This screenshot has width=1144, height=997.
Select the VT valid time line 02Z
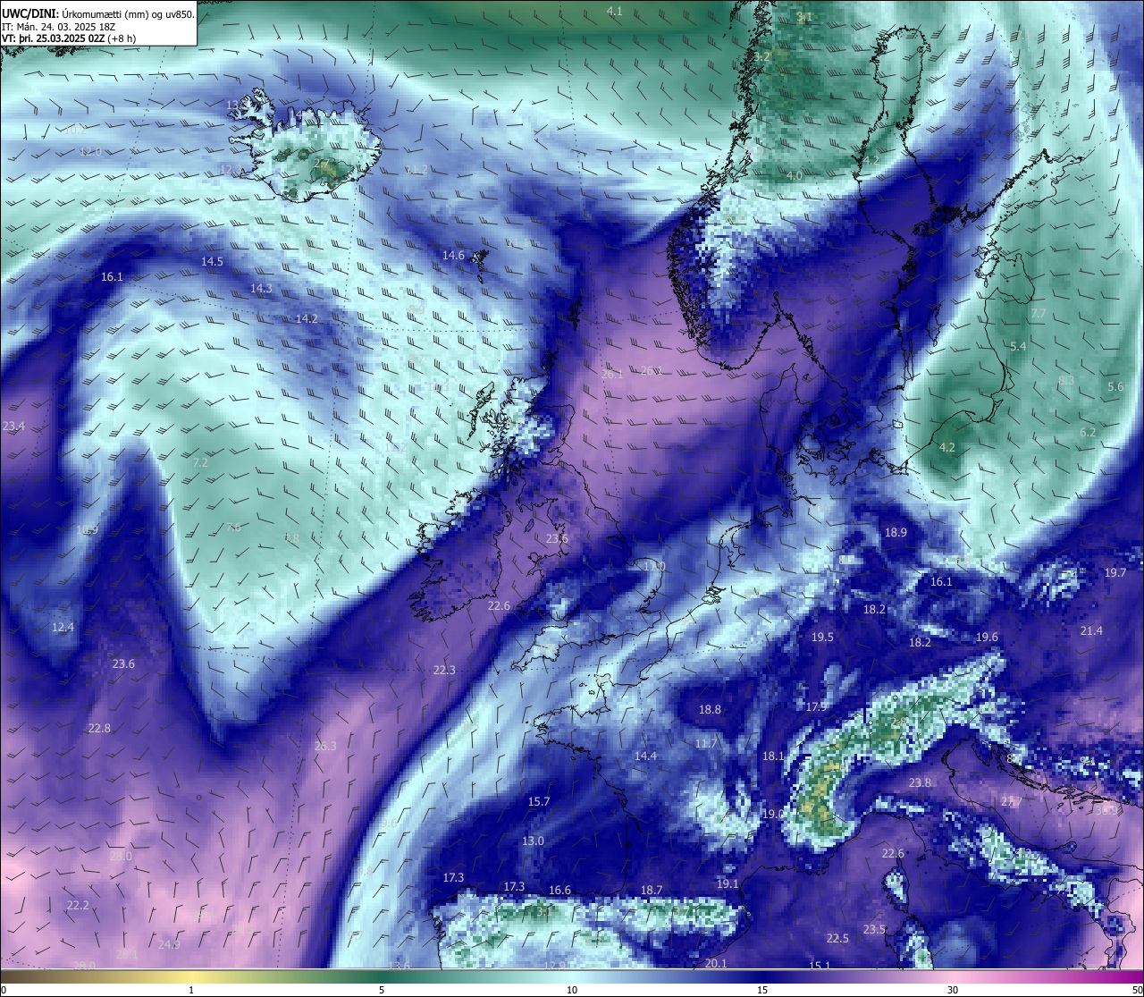point(69,38)
